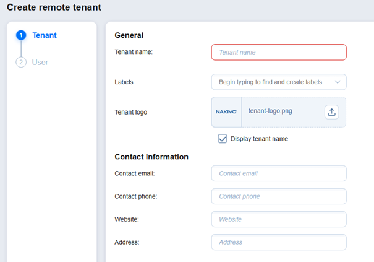Switch to the User wizard step
This screenshot has width=374, height=262.
tap(40, 63)
